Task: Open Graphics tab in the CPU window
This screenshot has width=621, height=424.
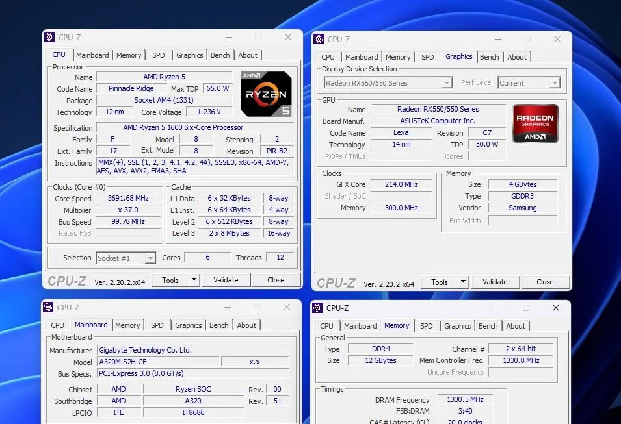Action: point(190,55)
